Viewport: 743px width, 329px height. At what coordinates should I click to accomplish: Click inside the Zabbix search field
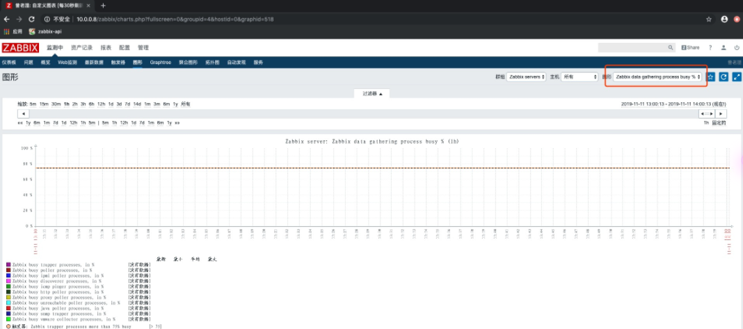coord(632,48)
